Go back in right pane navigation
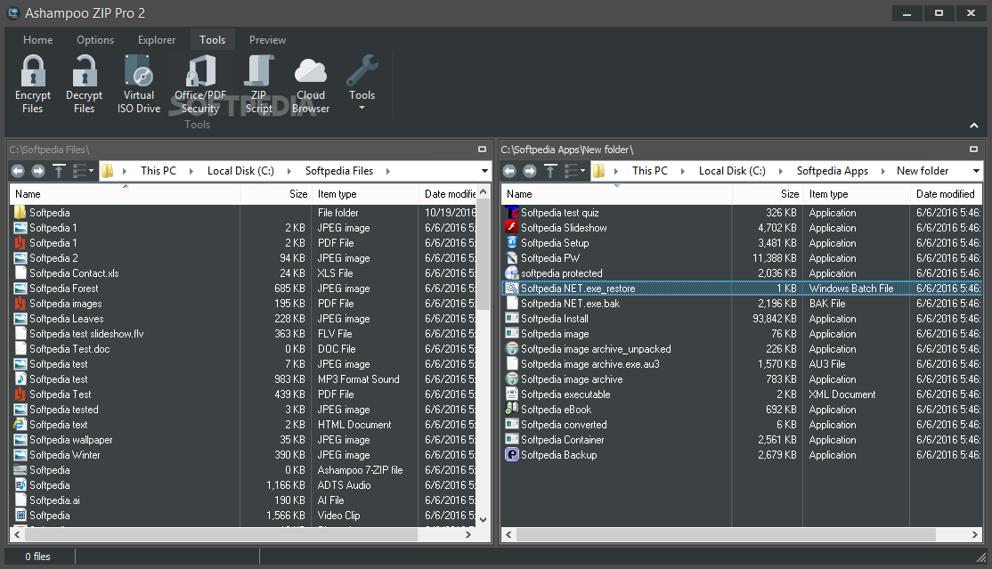 [x=509, y=171]
